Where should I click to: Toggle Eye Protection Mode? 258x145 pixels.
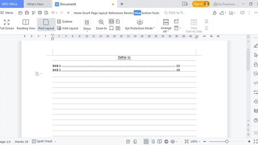click(140, 25)
